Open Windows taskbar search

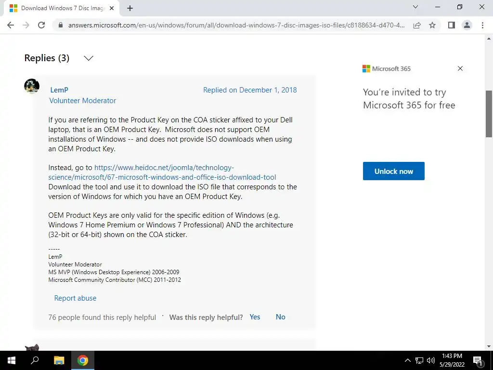tap(35, 360)
